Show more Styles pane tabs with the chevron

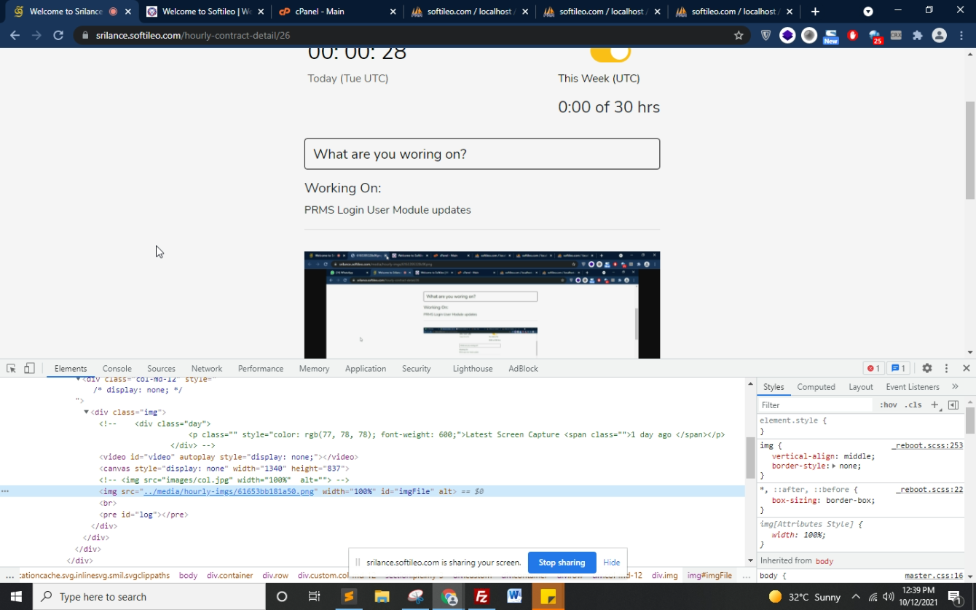tap(955, 387)
